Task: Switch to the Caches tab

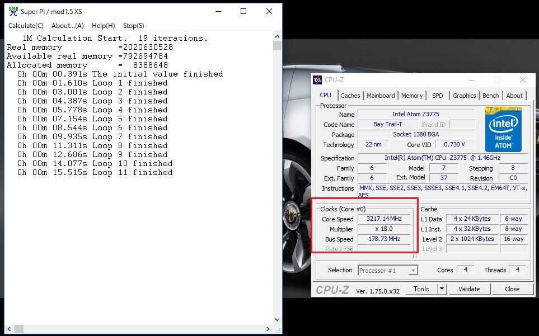Action: click(x=350, y=96)
